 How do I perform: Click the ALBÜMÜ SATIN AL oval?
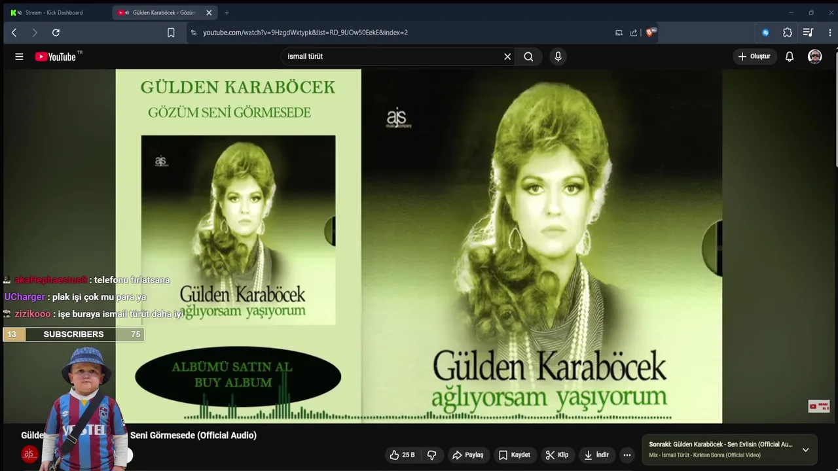click(x=238, y=375)
